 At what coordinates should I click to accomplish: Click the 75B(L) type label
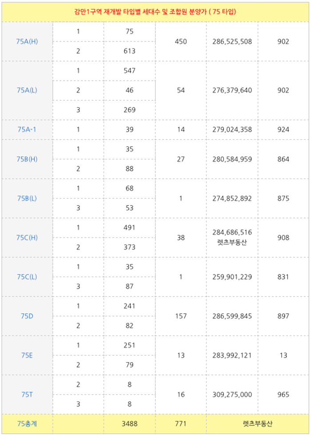[27, 198]
